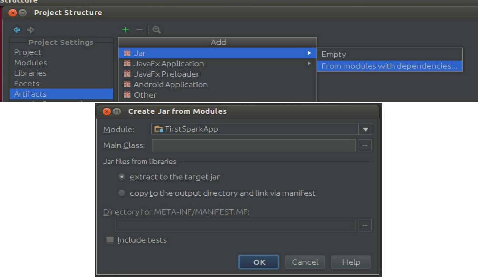The width and height of the screenshot is (478, 277).
Task: Click the magnifier find icon in toolbar
Action: (156, 30)
